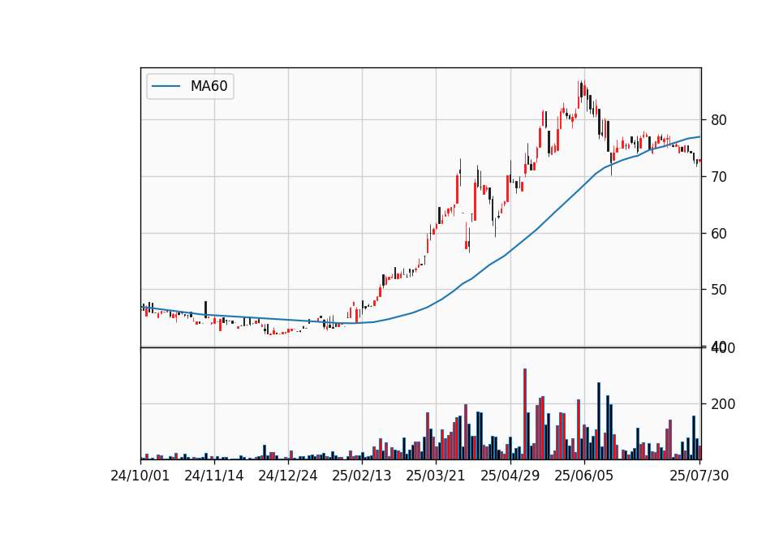Select the 24/10/01 date label
779x560 pixels.
[x=140, y=476]
